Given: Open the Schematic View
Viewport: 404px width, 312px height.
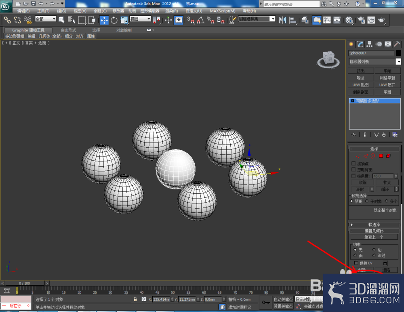Looking at the screenshot, I should [x=337, y=20].
